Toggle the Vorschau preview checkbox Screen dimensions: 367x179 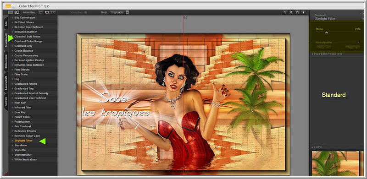tap(86, 12)
